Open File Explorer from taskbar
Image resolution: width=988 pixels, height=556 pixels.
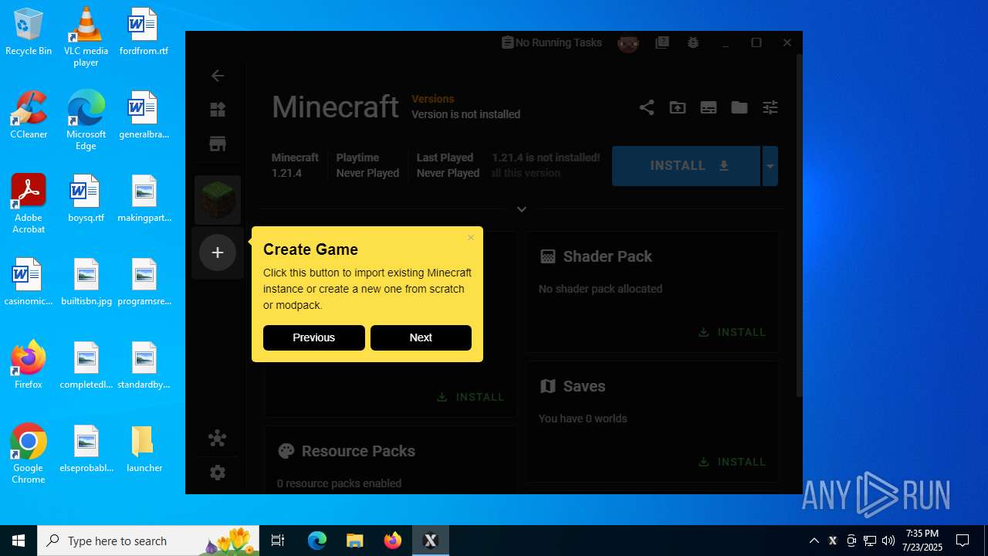pos(354,541)
